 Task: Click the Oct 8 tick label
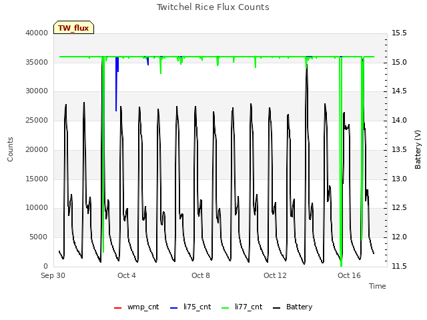[201, 275]
